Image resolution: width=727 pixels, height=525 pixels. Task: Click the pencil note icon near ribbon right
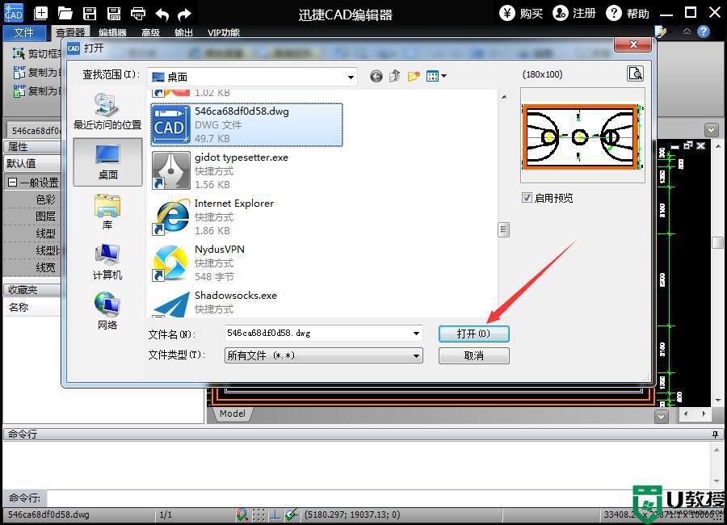tap(660, 31)
